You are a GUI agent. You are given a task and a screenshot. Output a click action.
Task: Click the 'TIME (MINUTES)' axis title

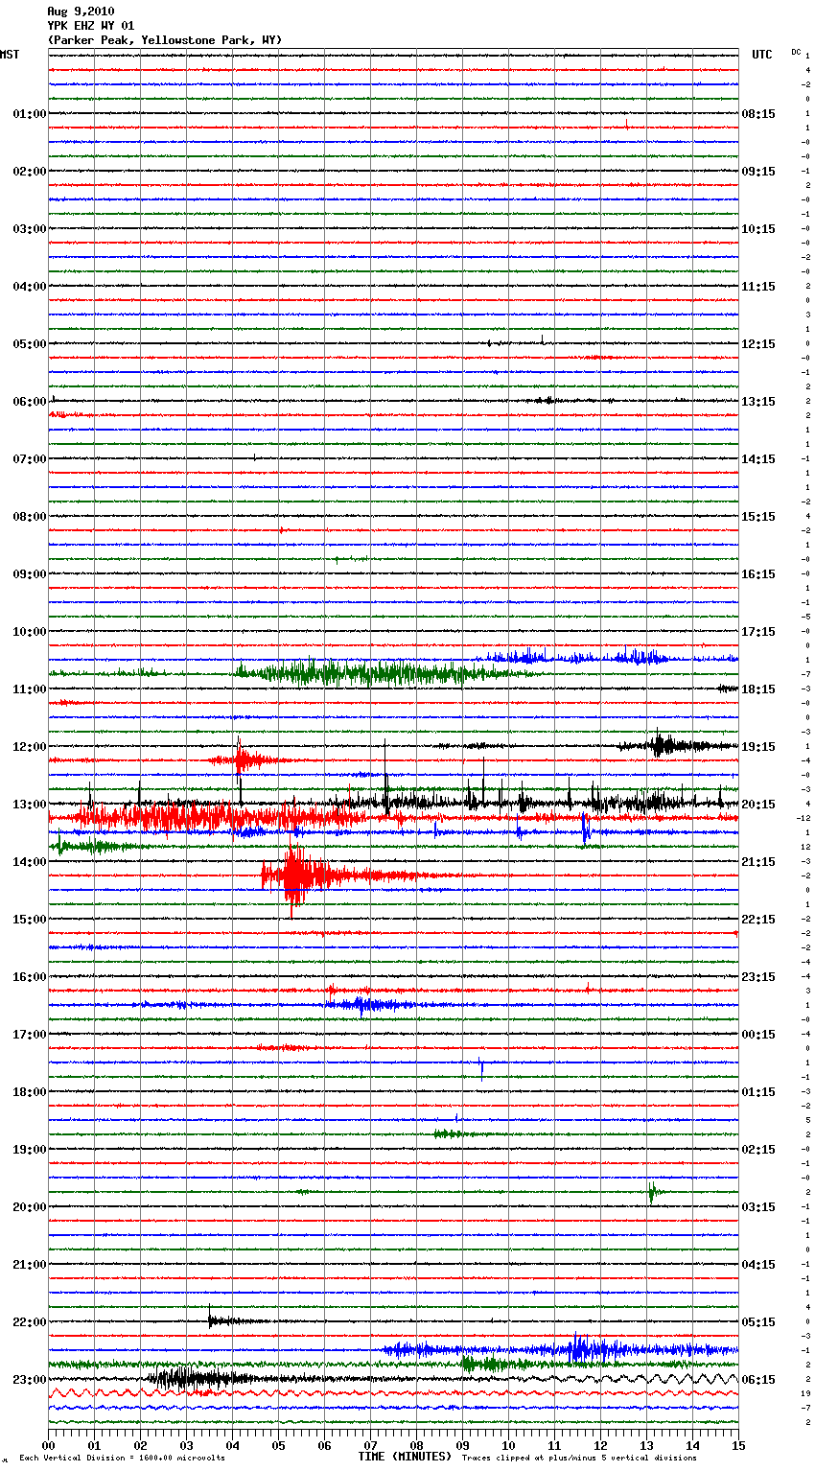[x=405, y=1457]
